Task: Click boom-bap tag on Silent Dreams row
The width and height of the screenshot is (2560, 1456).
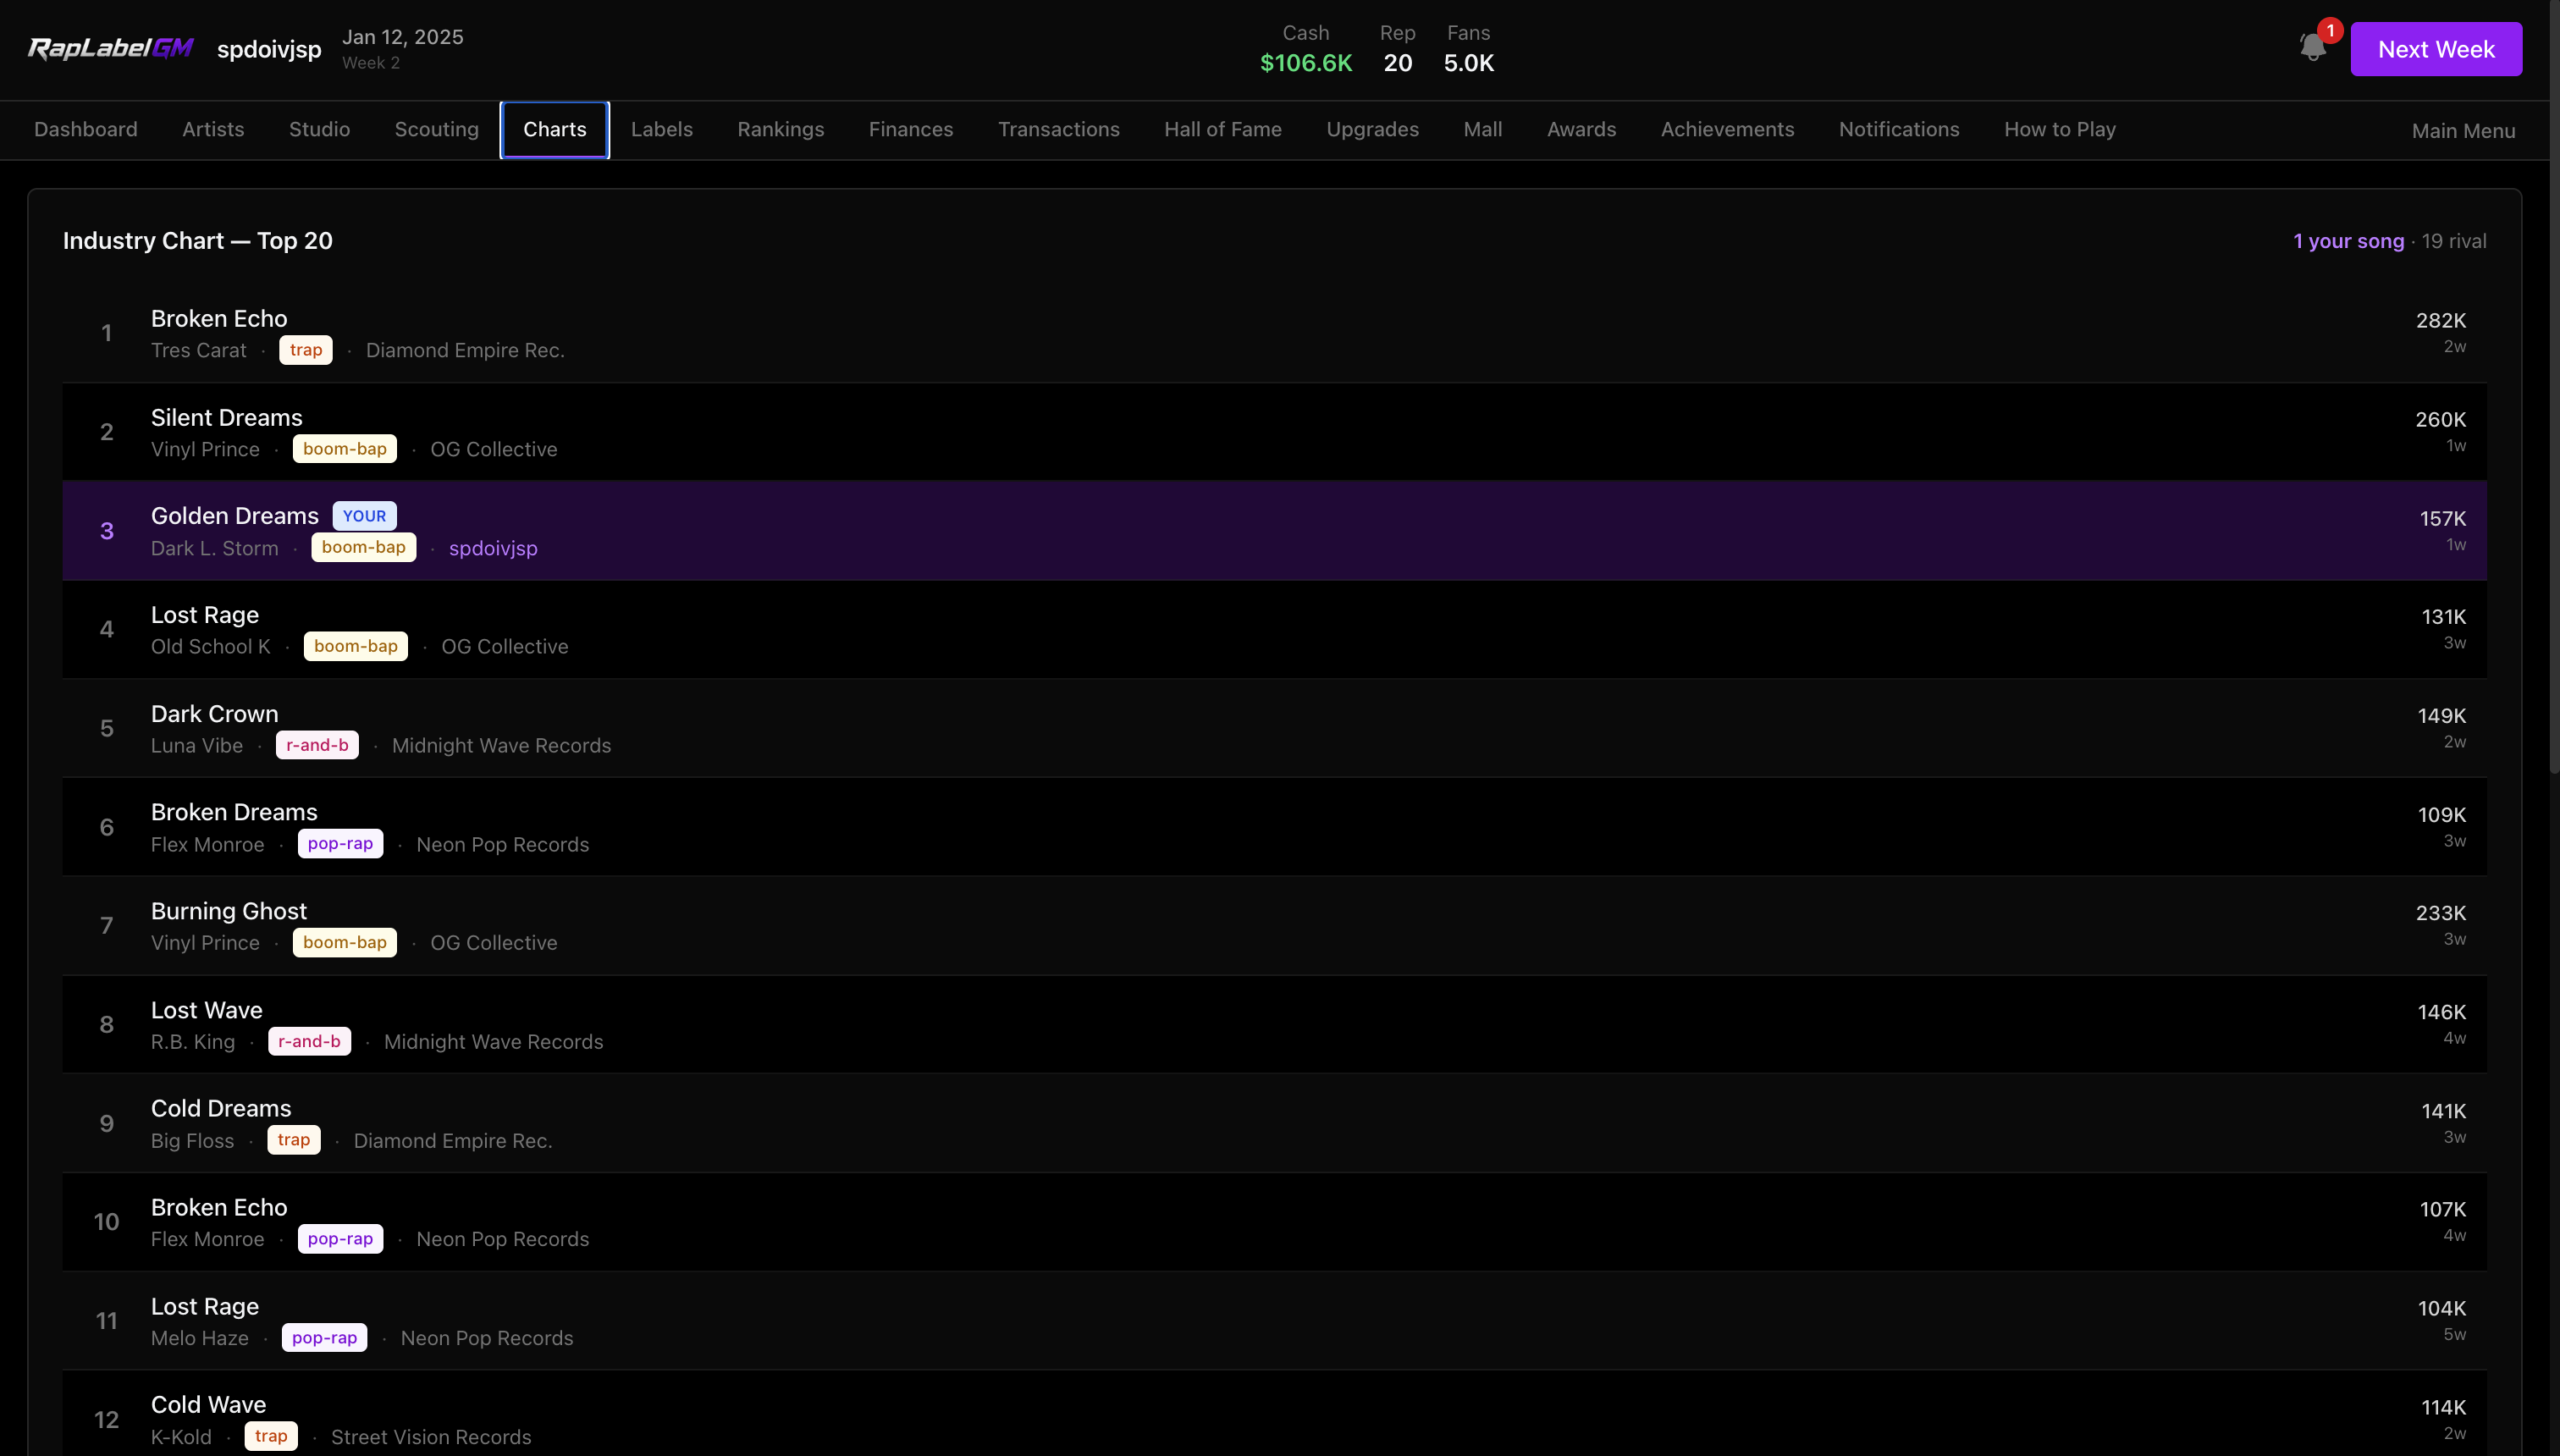Action: point(345,449)
